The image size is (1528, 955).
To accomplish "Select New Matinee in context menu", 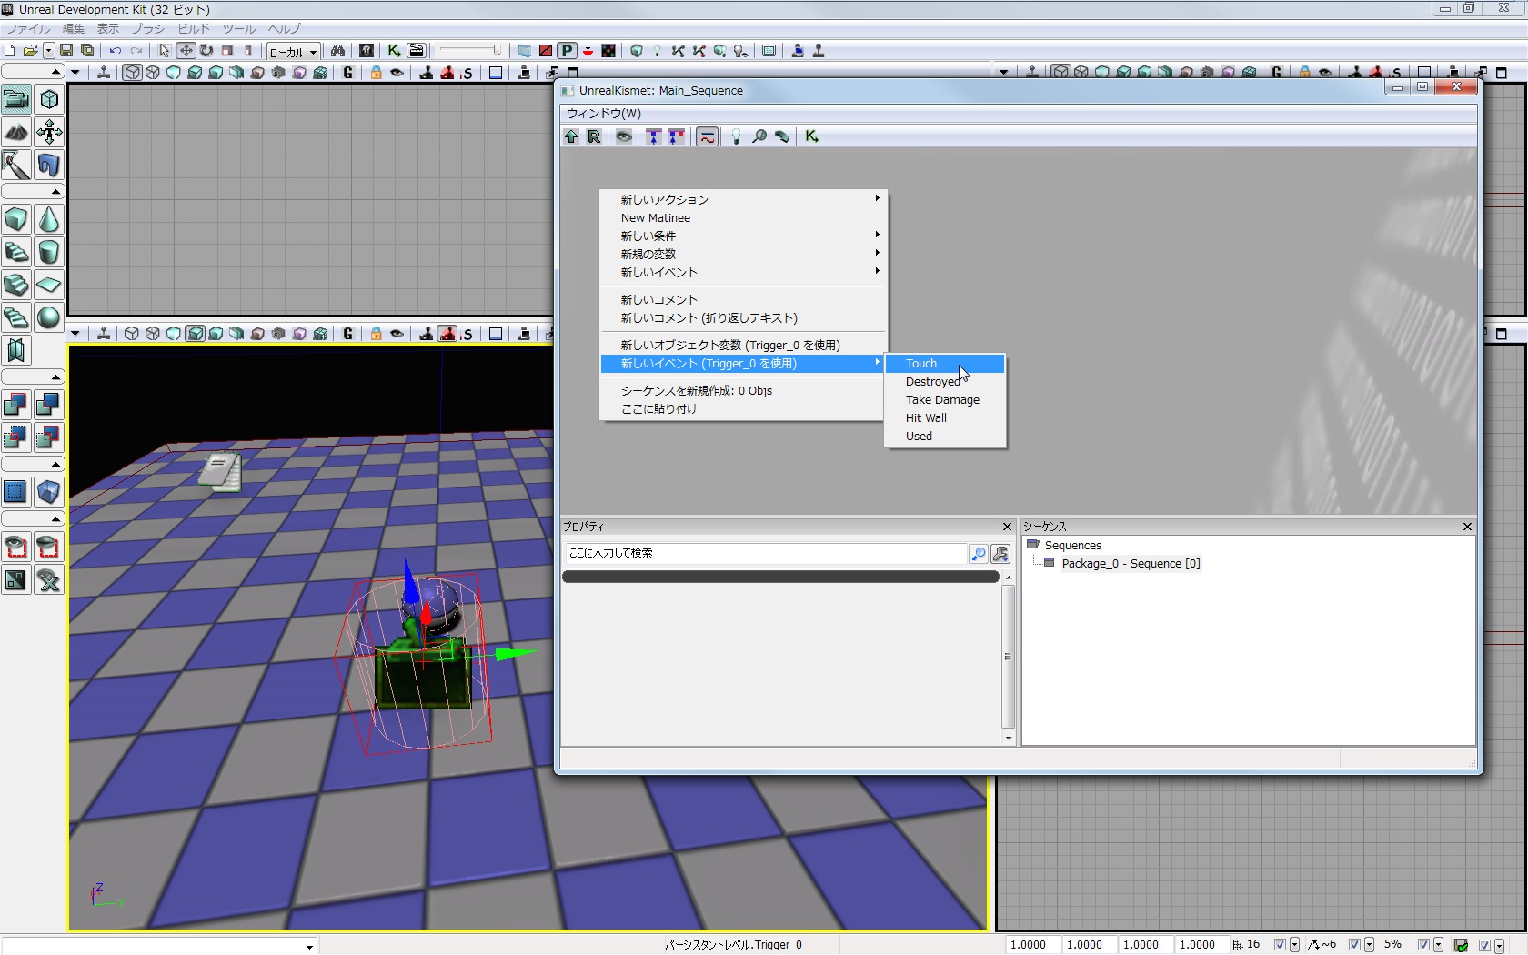I will click(656, 218).
